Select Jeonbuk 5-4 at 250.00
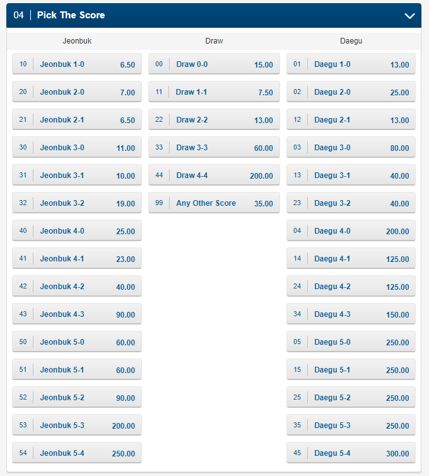 [x=77, y=453]
